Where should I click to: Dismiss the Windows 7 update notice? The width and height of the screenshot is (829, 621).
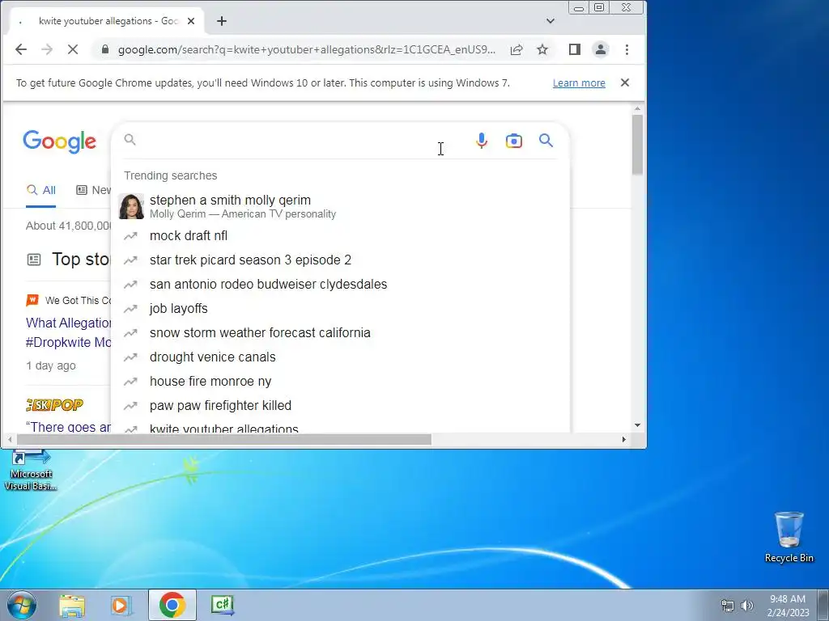625,82
